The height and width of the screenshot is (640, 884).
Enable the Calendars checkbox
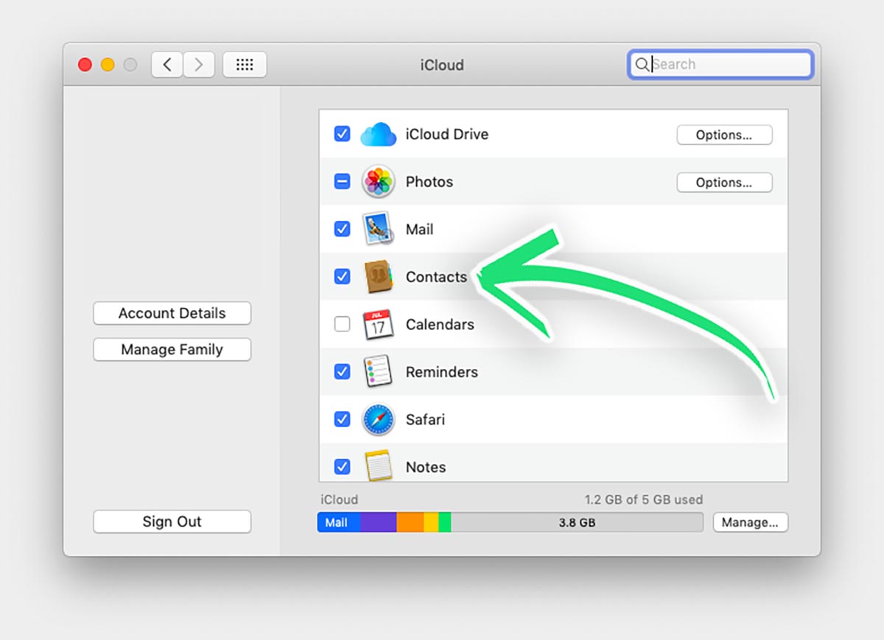coord(342,324)
